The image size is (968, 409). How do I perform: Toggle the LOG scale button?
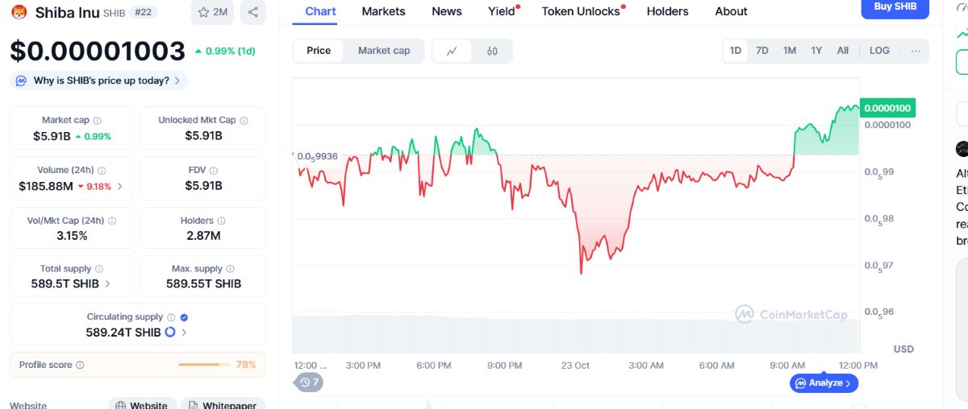[879, 50]
